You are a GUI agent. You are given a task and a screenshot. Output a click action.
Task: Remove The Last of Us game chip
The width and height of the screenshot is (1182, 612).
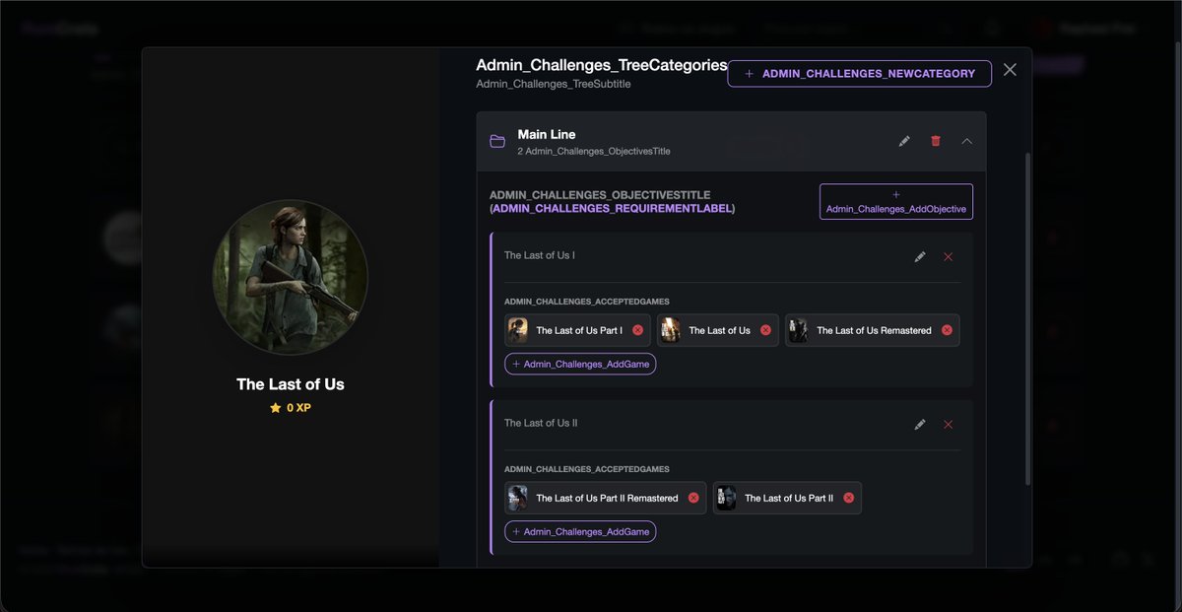[x=765, y=330]
